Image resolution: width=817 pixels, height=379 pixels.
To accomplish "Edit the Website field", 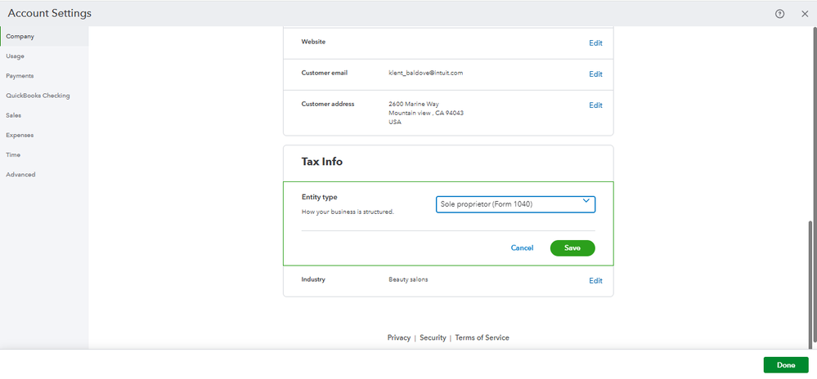I will point(595,42).
